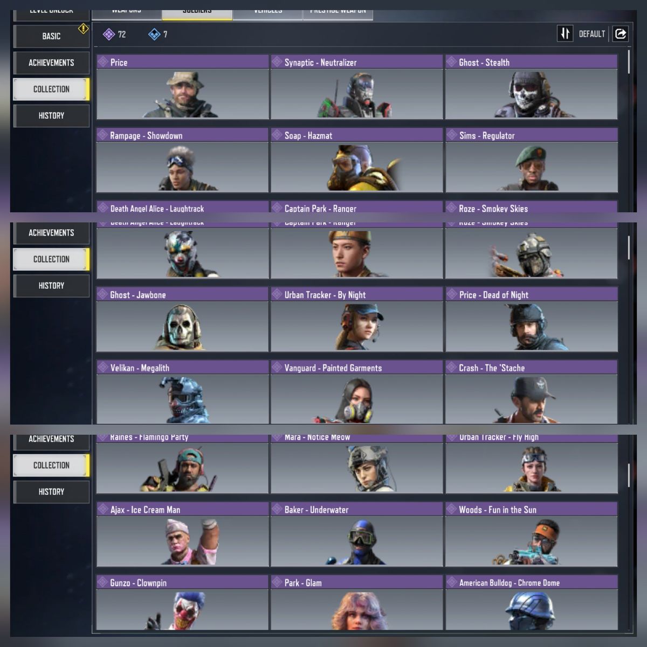The width and height of the screenshot is (647, 647).
Task: Open the DEFAULT sorting dropdown
Action: [591, 34]
